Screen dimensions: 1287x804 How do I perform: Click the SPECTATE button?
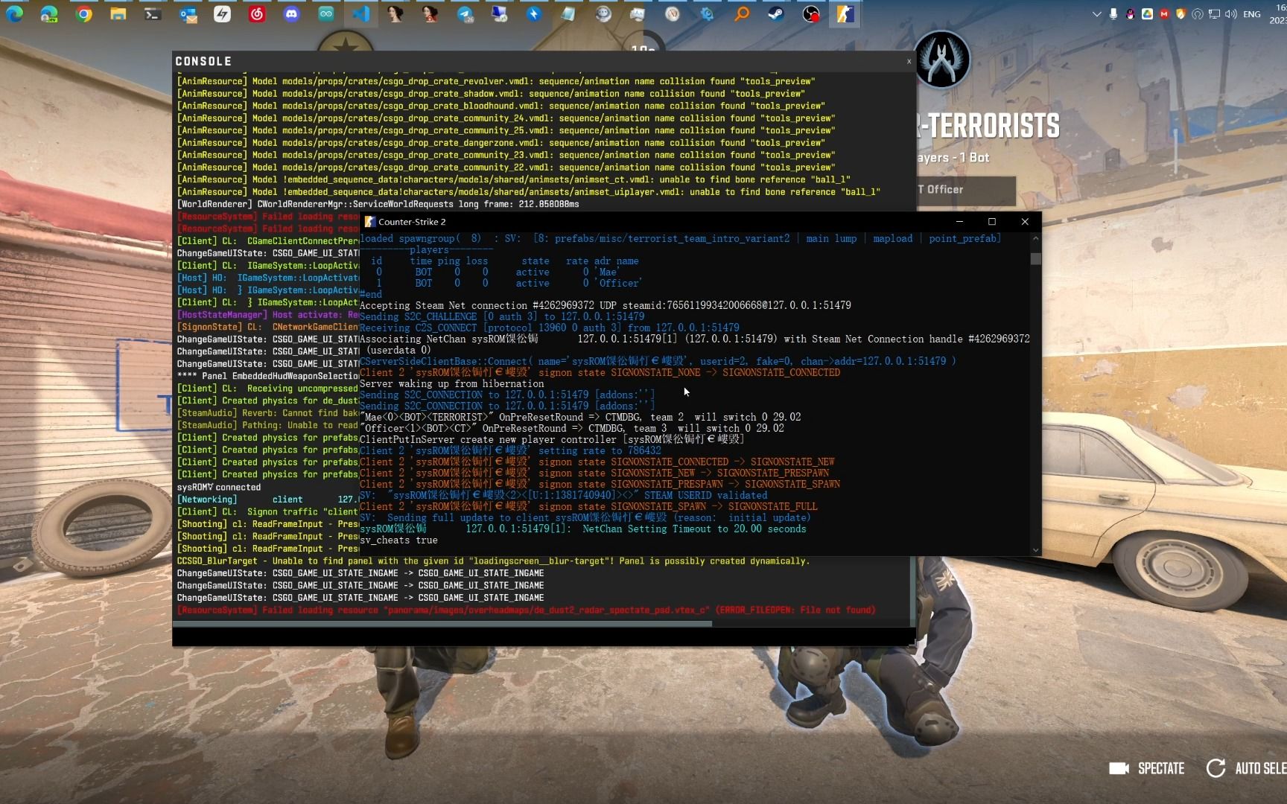1146,768
